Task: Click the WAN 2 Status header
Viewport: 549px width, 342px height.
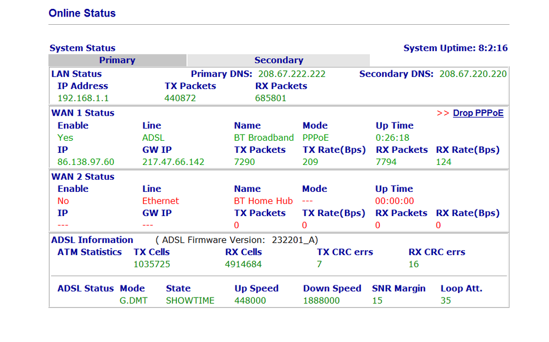Action: click(x=82, y=177)
